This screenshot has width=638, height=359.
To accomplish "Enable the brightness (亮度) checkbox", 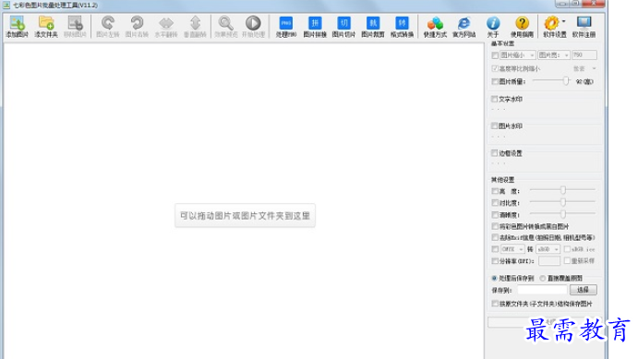I will pos(495,191).
